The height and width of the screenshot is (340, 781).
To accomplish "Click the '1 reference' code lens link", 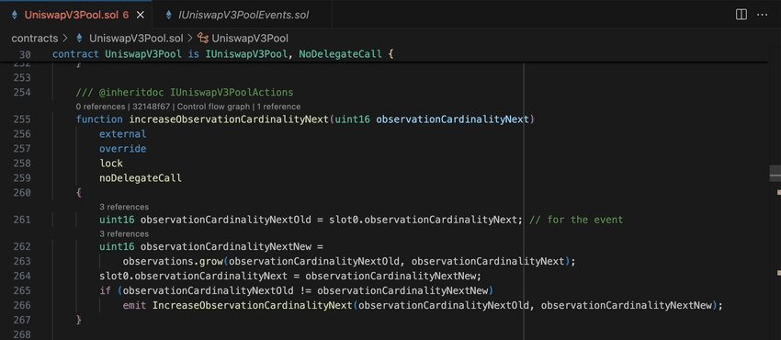I will [x=279, y=107].
